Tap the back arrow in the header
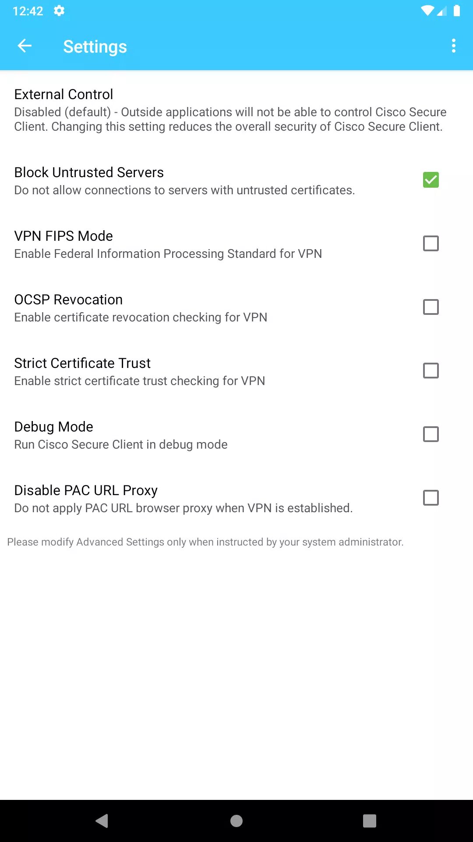 25,46
